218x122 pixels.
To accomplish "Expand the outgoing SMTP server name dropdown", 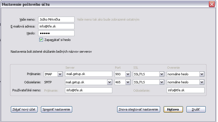I will 109,82.
